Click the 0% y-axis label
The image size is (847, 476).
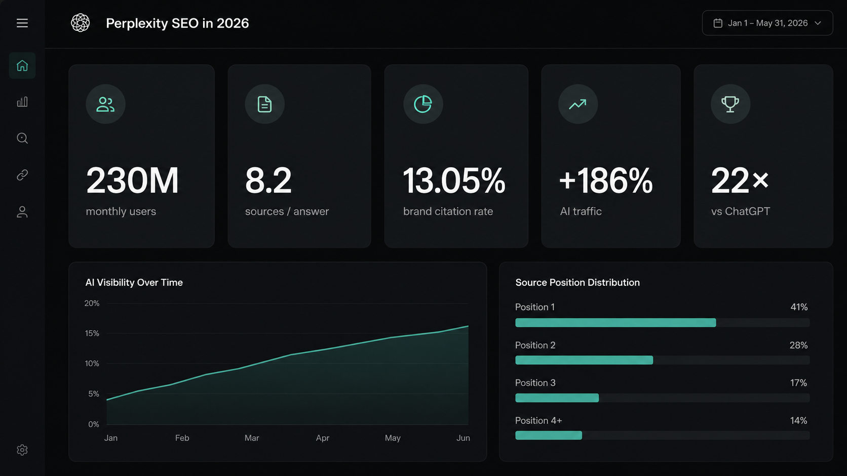94,424
